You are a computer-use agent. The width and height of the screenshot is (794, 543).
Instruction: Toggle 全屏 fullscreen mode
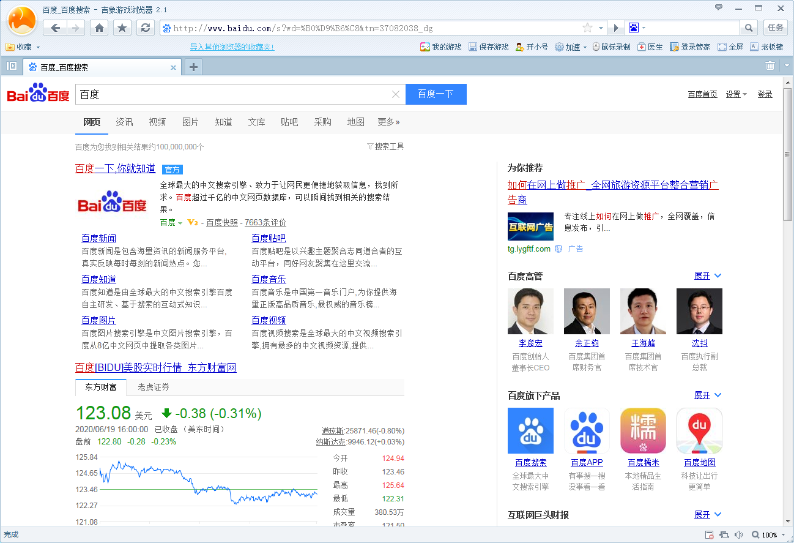730,47
